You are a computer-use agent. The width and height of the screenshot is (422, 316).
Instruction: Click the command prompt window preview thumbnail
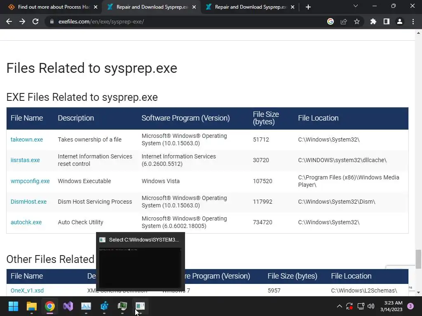point(140,267)
